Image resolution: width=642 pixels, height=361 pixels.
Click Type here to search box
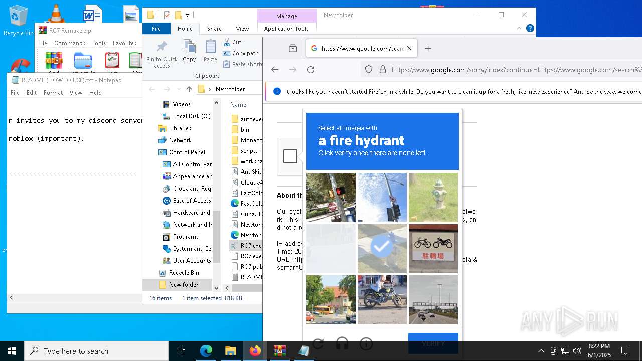point(96,351)
